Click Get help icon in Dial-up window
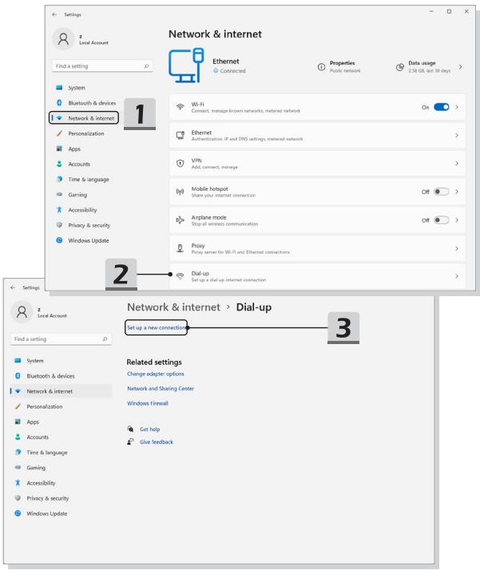The height and width of the screenshot is (570, 480). (x=130, y=429)
